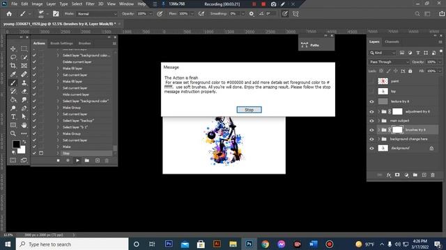The height and width of the screenshot is (250, 446).
Task: Expand the 'adjustment try it' group
Action: (x=379, y=112)
